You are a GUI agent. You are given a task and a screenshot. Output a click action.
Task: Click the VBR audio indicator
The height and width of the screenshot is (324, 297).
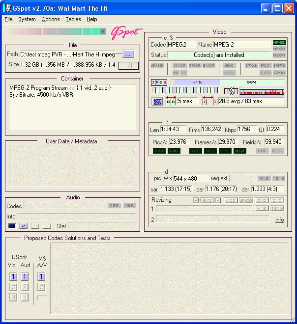coord(129,206)
